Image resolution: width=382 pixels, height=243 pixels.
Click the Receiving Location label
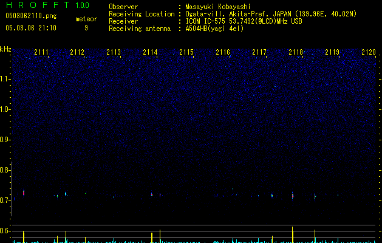click(x=142, y=14)
